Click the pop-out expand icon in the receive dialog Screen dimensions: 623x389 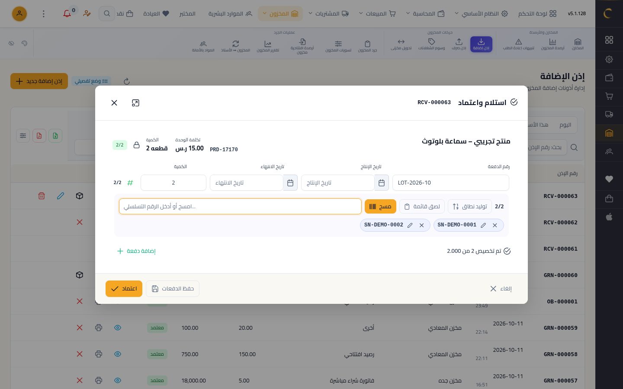[135, 103]
